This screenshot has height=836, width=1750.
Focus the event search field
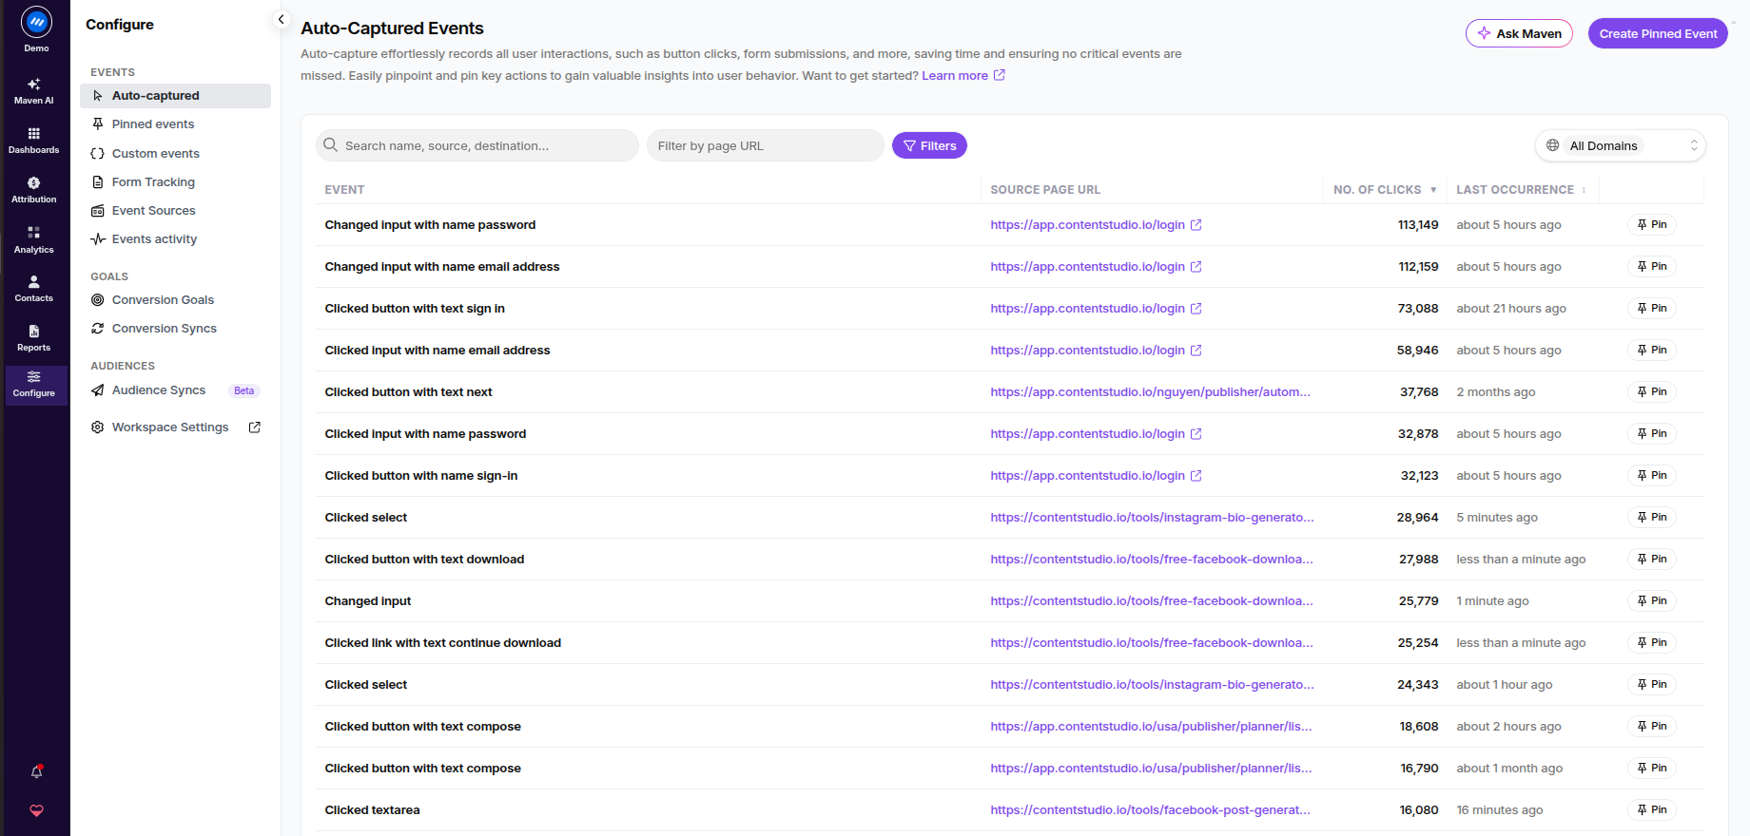(x=477, y=145)
